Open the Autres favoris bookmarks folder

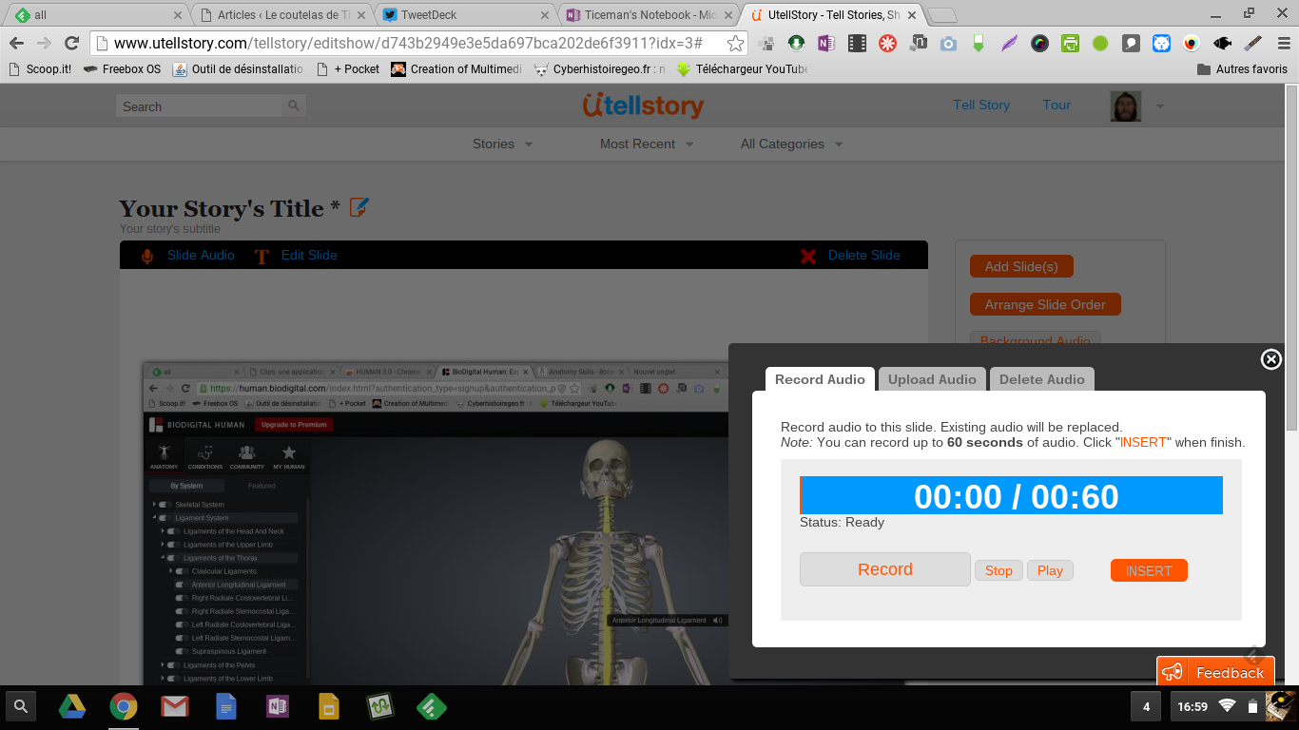(1242, 69)
